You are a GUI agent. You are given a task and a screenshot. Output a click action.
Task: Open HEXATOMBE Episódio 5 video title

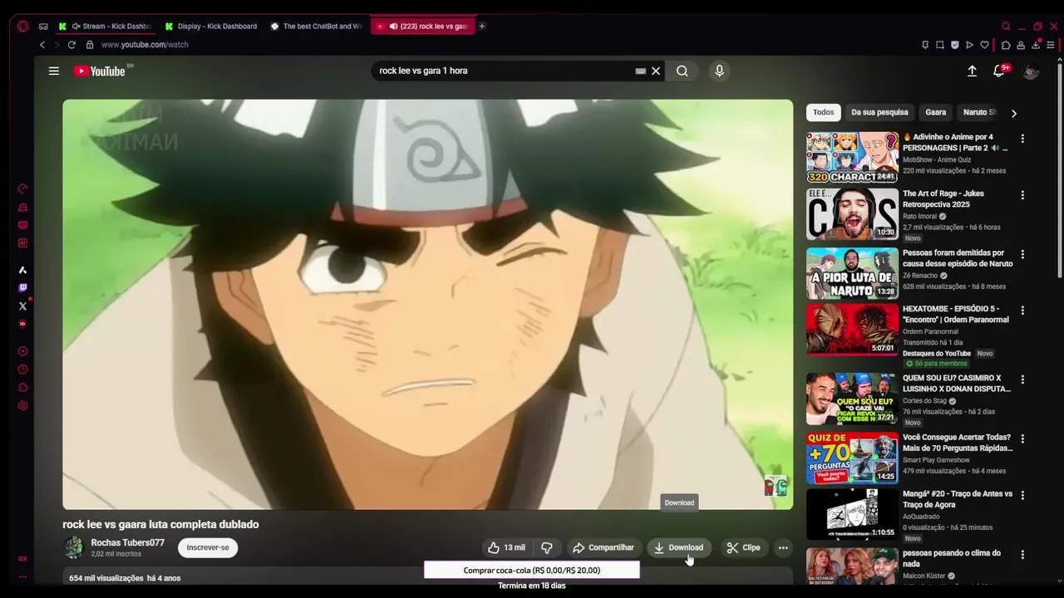pos(956,314)
